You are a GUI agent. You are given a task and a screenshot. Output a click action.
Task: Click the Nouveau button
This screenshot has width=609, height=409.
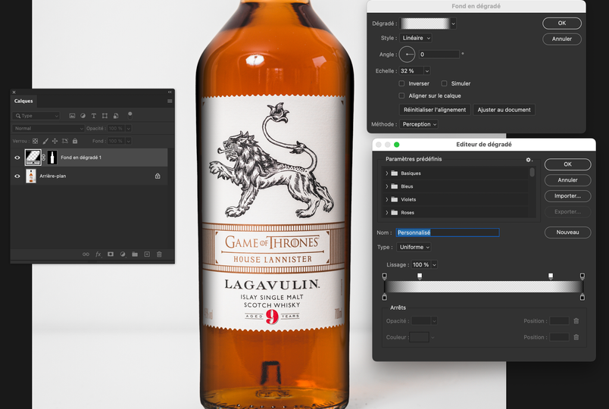click(x=568, y=233)
